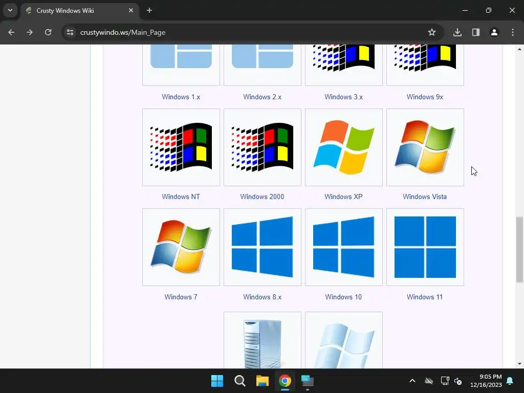Open the network status tray icon
The image size is (524, 393).
pos(445,381)
